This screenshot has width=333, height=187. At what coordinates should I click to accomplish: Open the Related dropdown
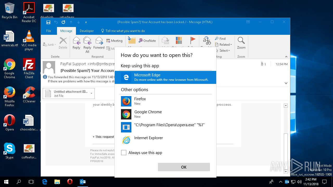pyautogui.click(x=223, y=45)
